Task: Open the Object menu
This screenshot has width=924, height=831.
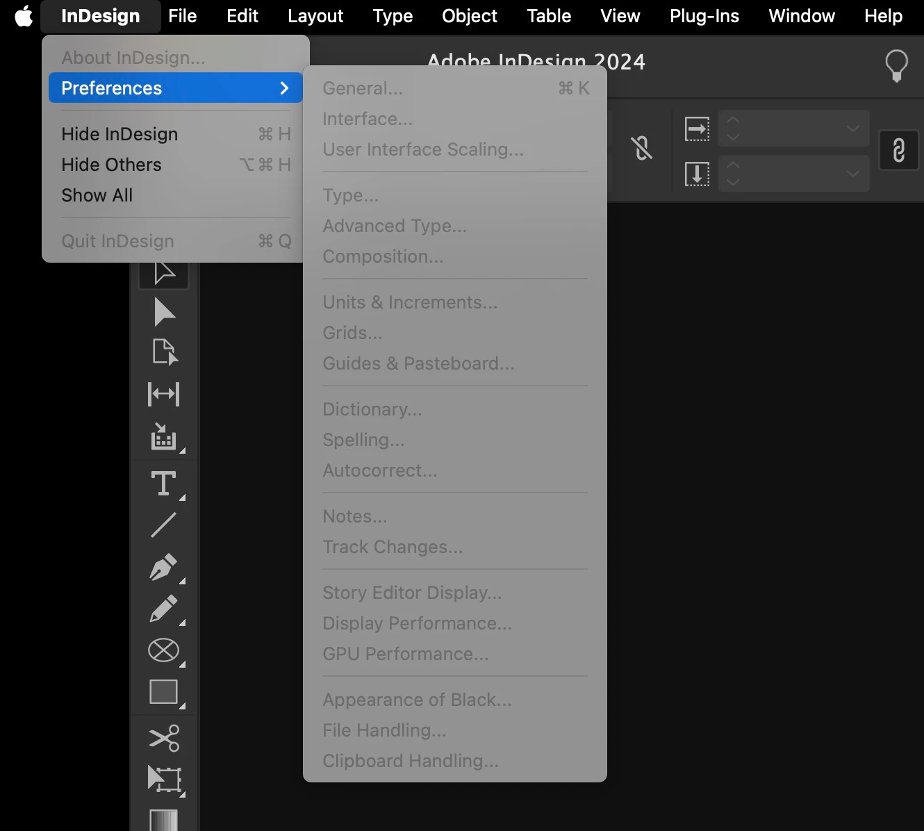Action: 470,16
